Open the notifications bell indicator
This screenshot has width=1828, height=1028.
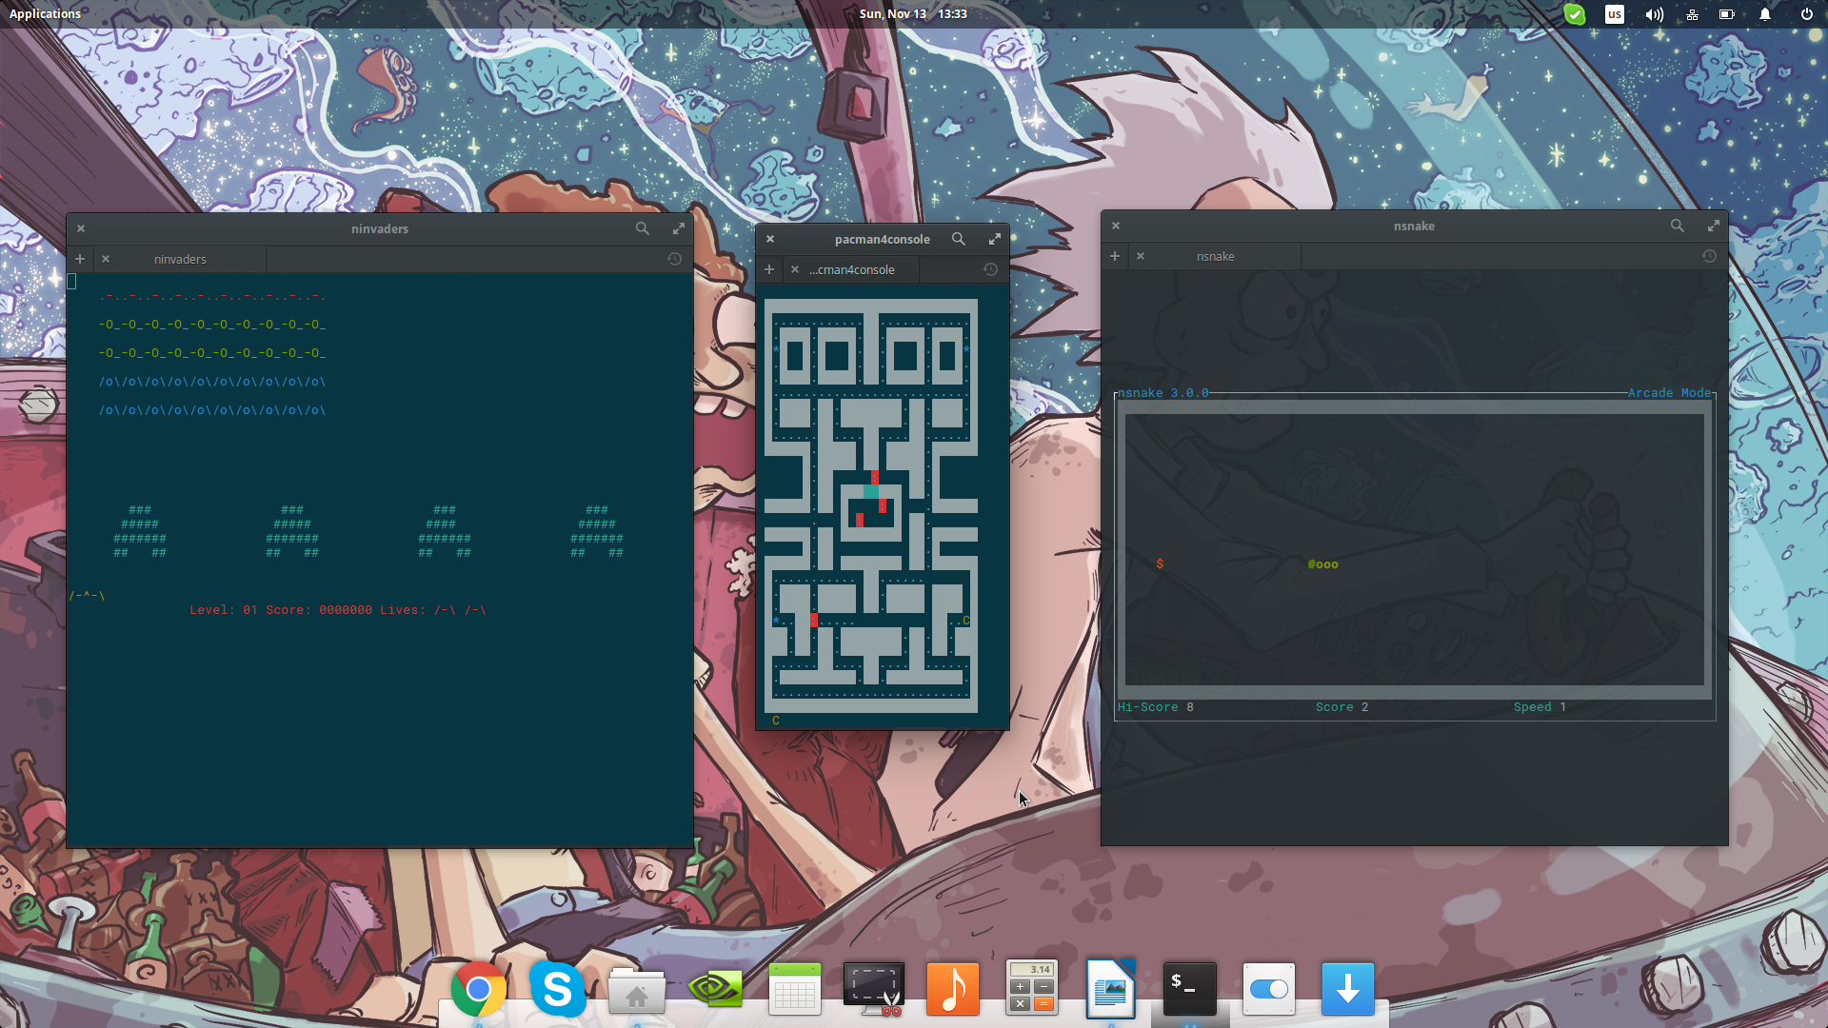coord(1765,14)
